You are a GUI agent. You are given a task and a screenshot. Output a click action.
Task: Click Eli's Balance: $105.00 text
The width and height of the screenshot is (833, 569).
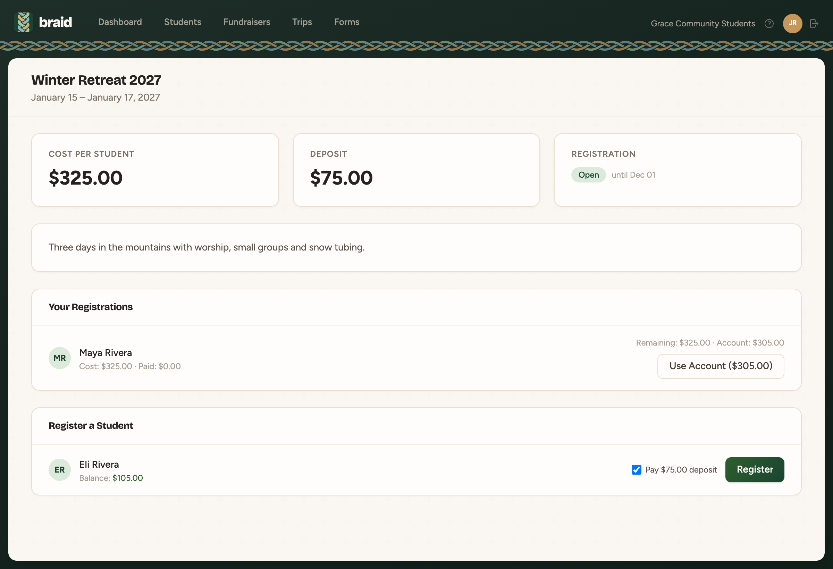tap(111, 478)
